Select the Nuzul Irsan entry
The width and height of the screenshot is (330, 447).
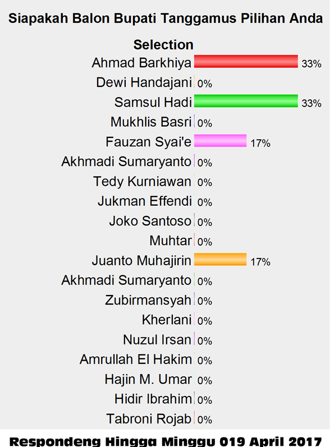157,340
